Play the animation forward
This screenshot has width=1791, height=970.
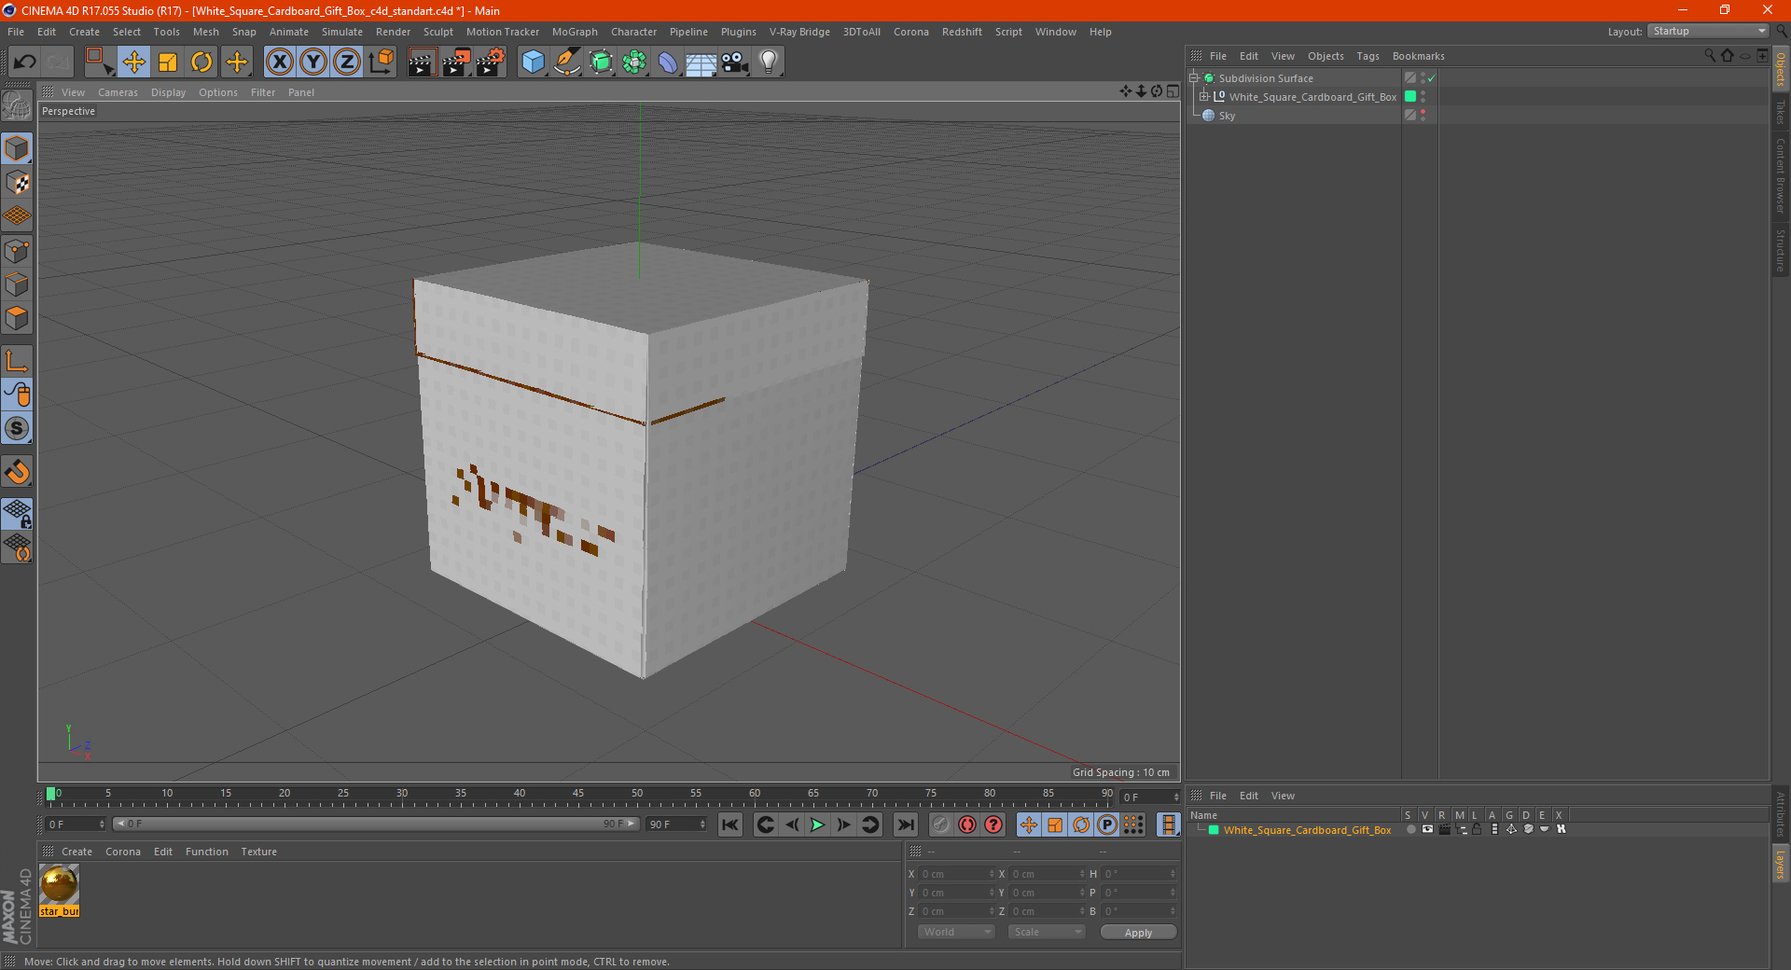pos(817,824)
